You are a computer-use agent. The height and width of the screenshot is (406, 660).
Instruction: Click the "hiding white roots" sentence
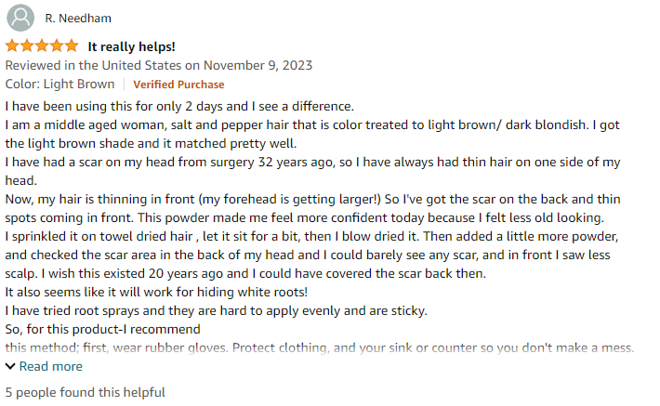coord(156,292)
